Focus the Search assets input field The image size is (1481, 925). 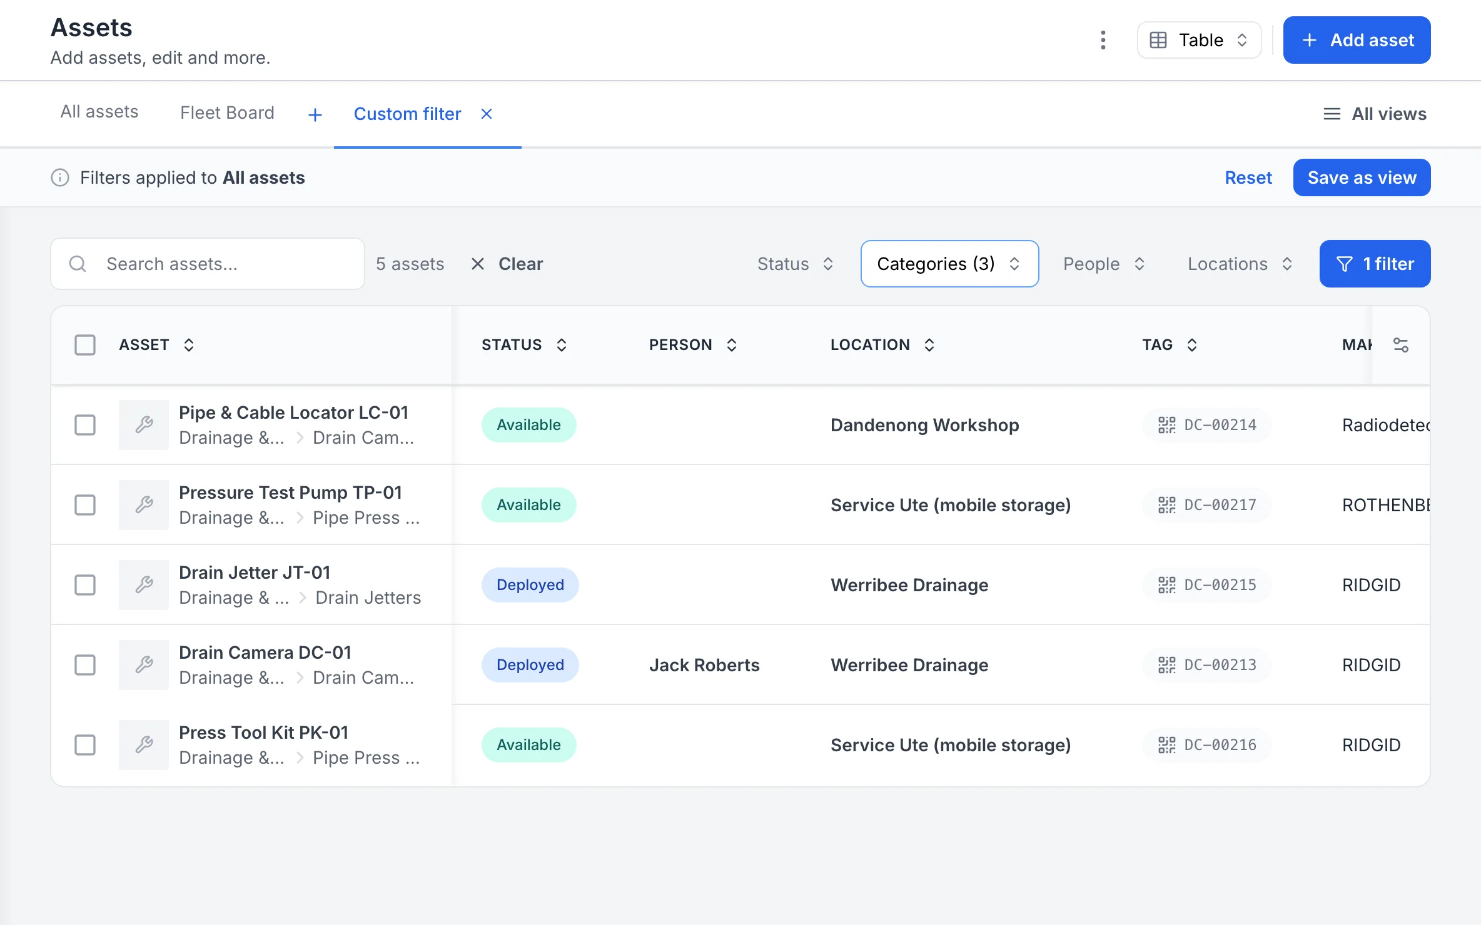pos(208,264)
